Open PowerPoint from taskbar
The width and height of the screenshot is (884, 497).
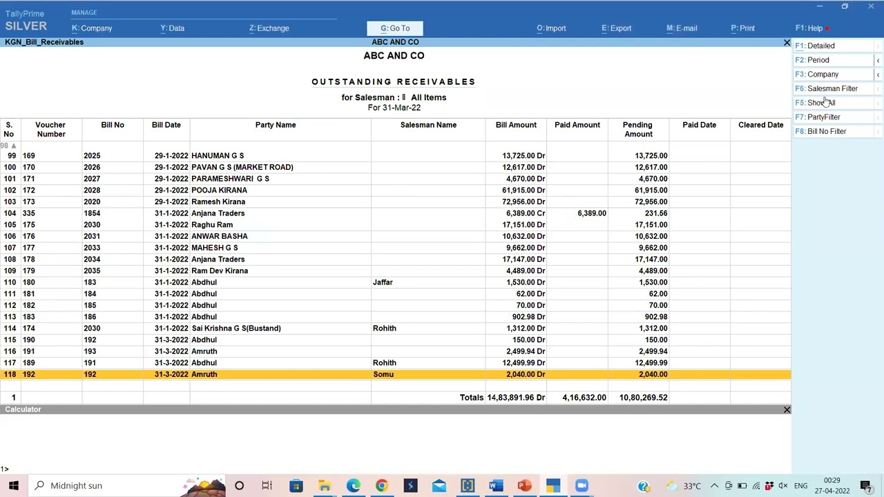click(x=524, y=485)
